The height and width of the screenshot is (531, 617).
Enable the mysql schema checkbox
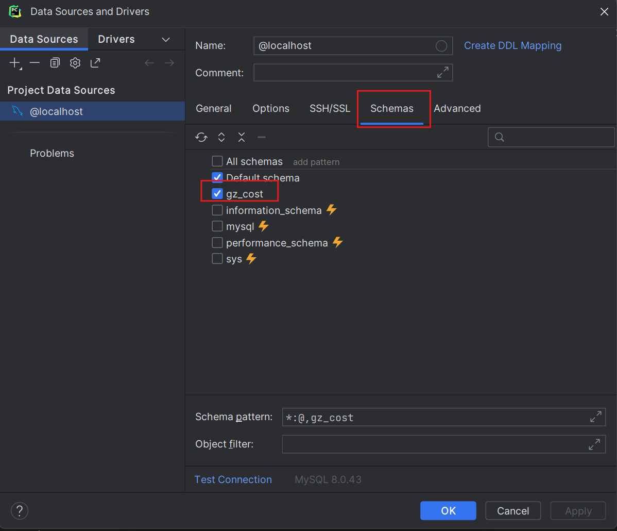(217, 226)
